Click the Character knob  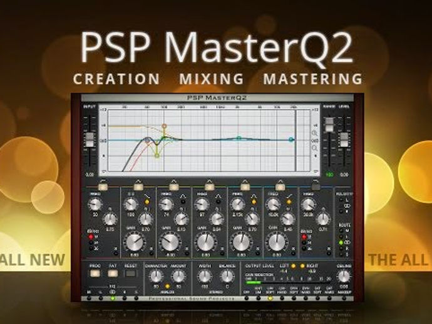(156, 276)
